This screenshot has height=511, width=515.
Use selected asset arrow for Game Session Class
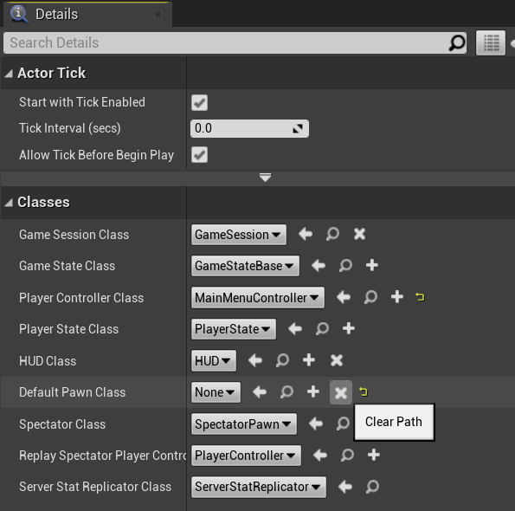click(x=306, y=235)
